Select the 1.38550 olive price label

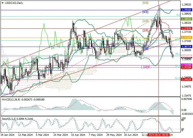point(187,19)
